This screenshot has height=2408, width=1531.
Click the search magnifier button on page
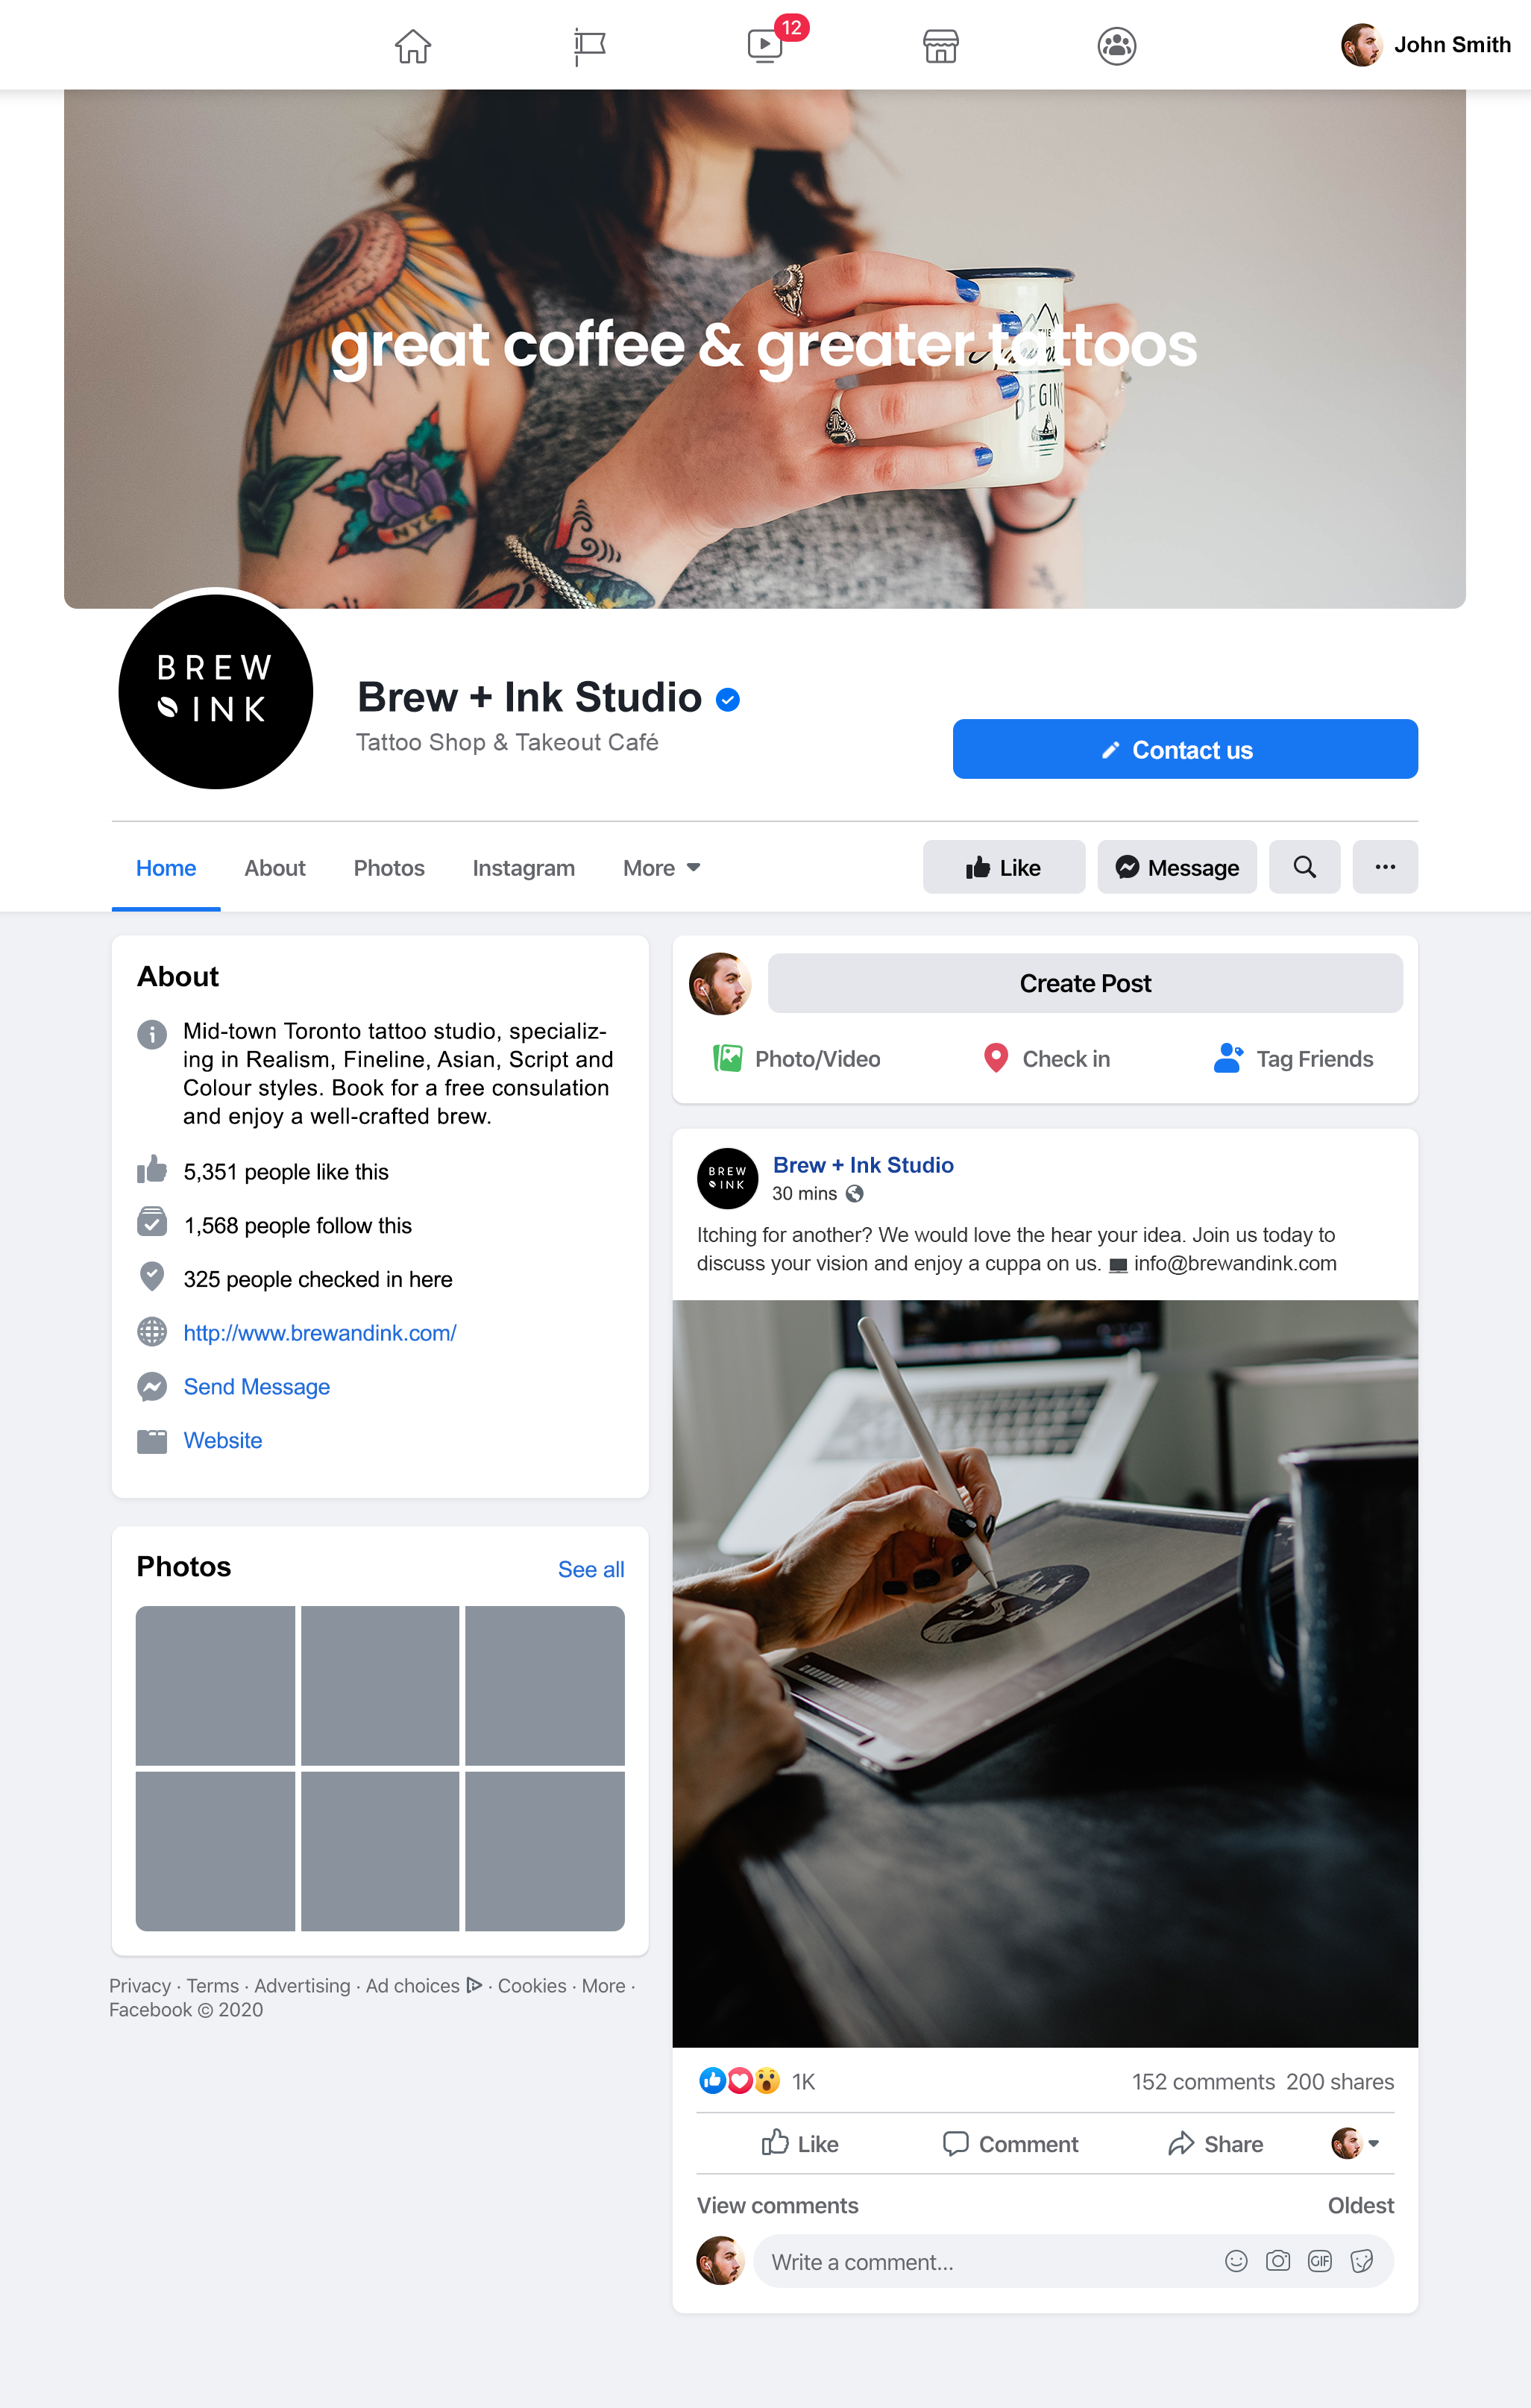click(1304, 867)
